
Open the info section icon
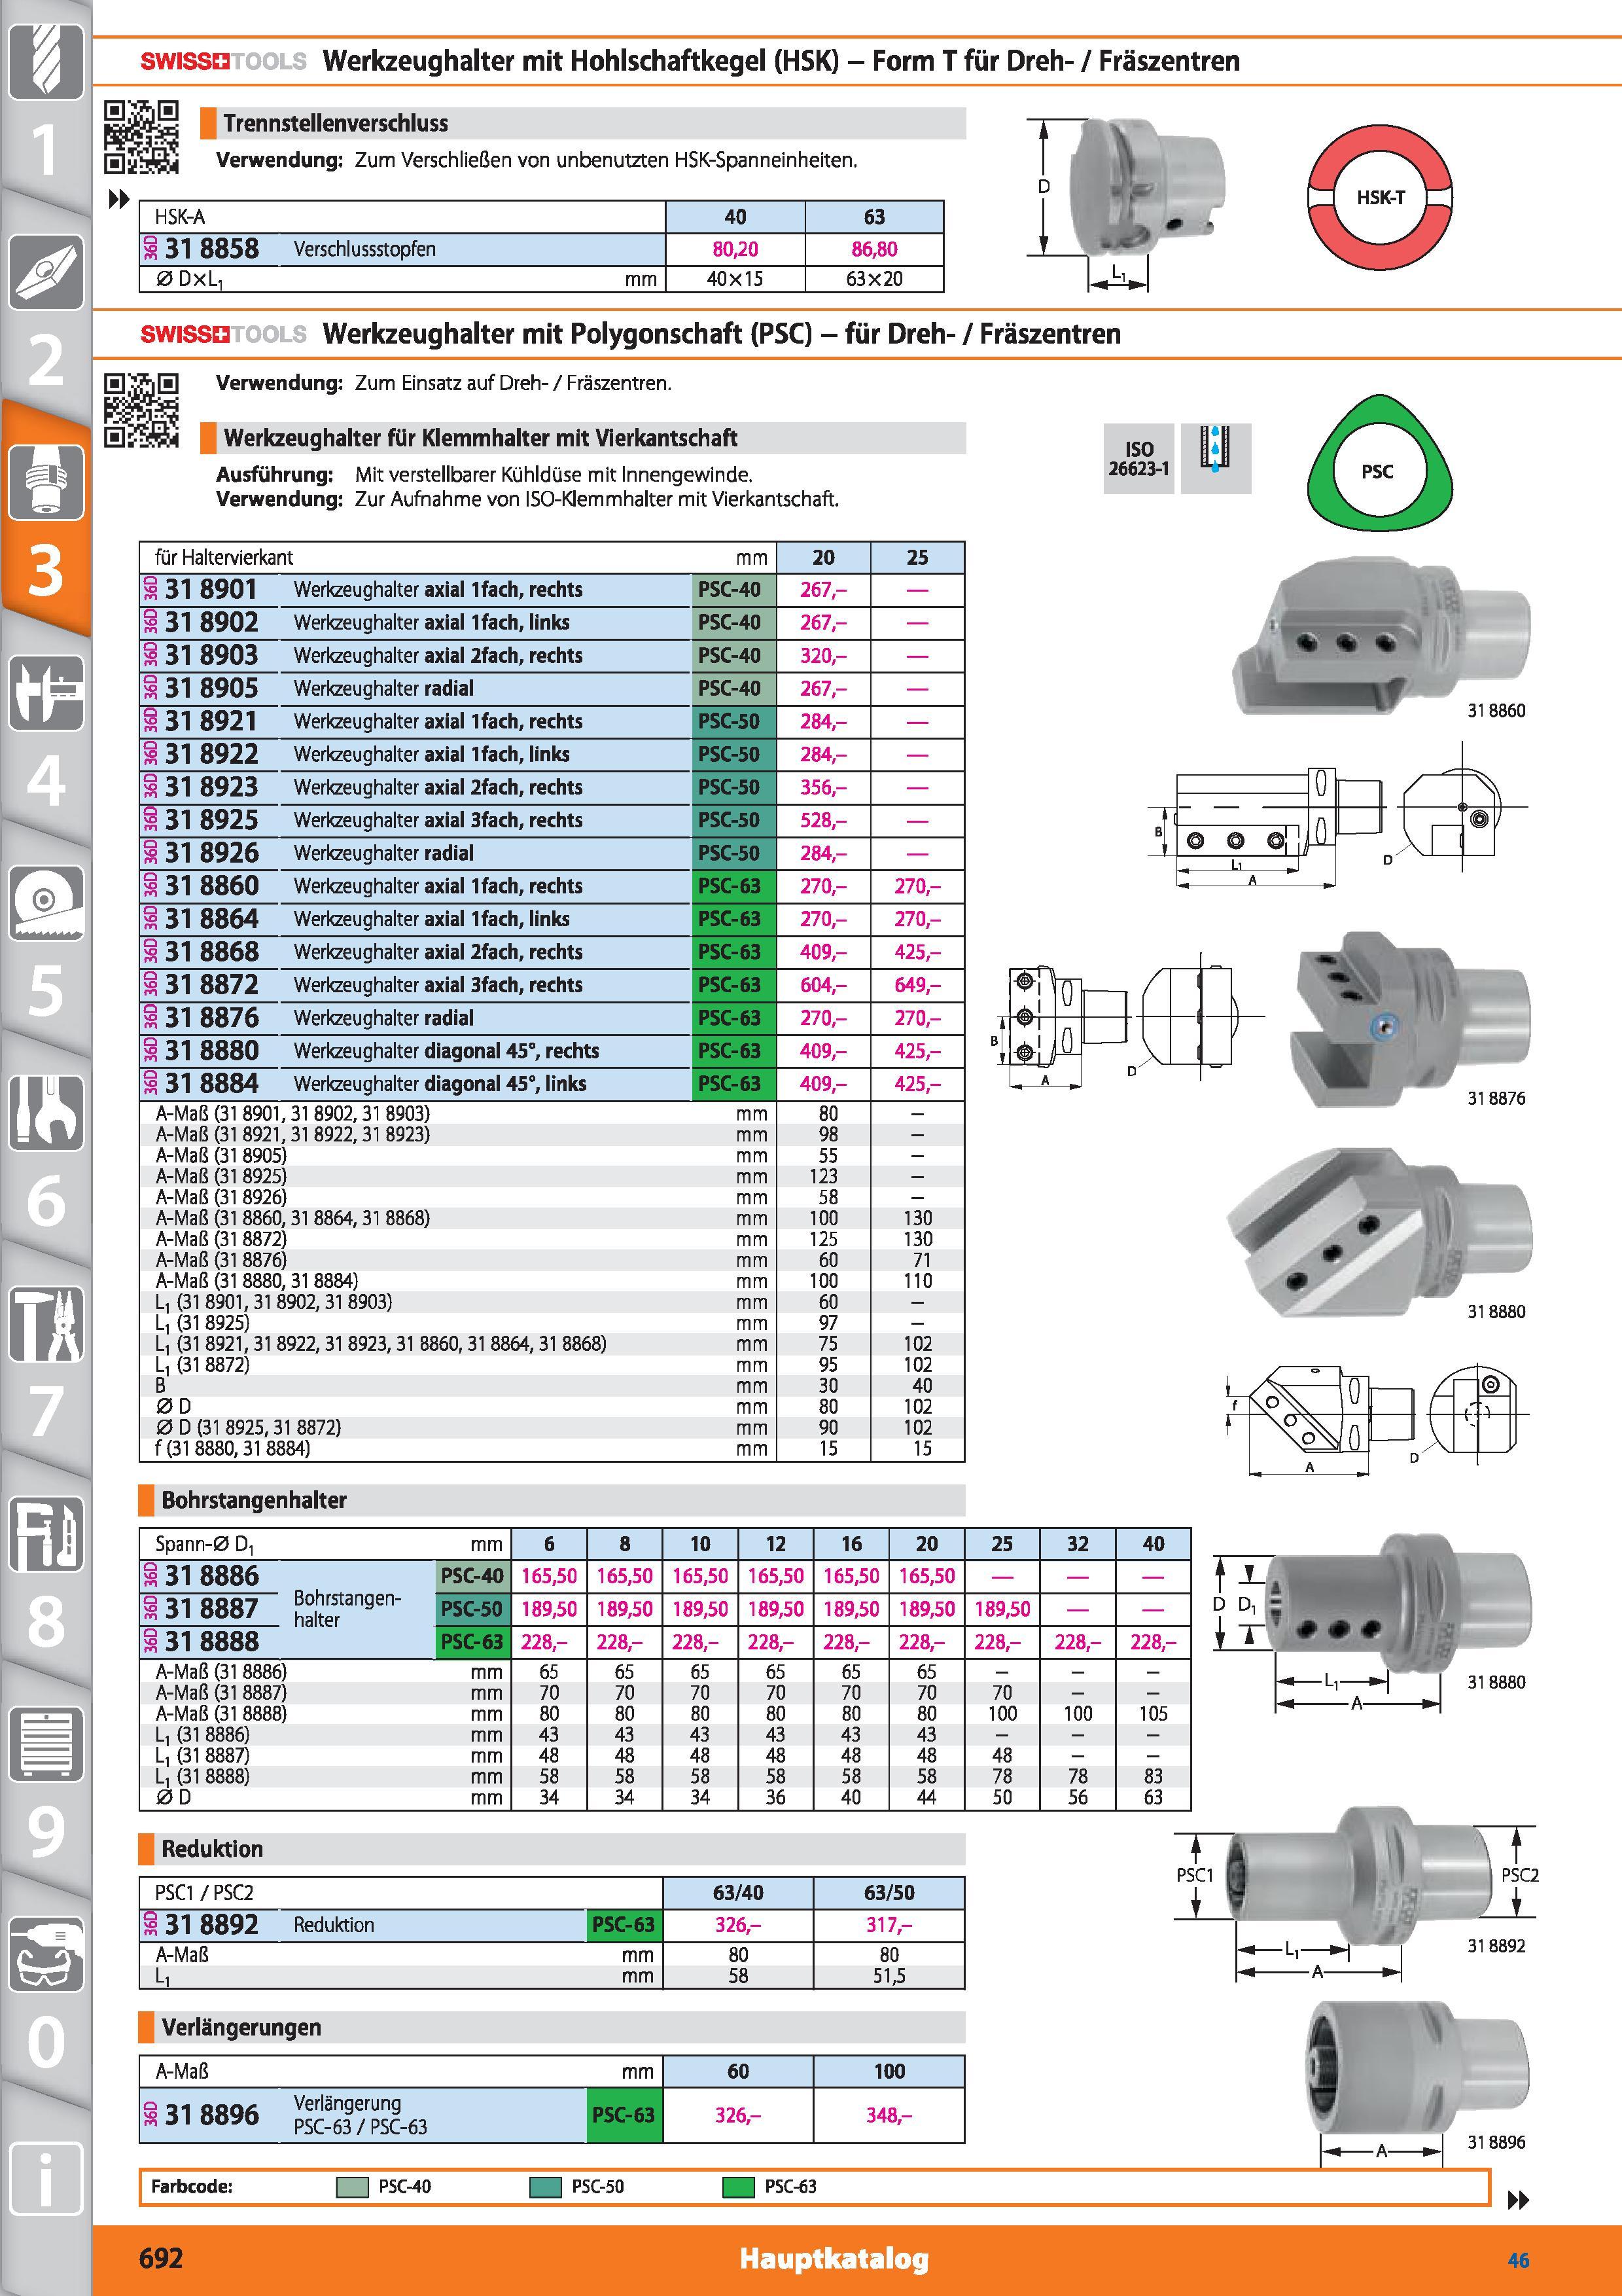pyautogui.click(x=45, y=2179)
